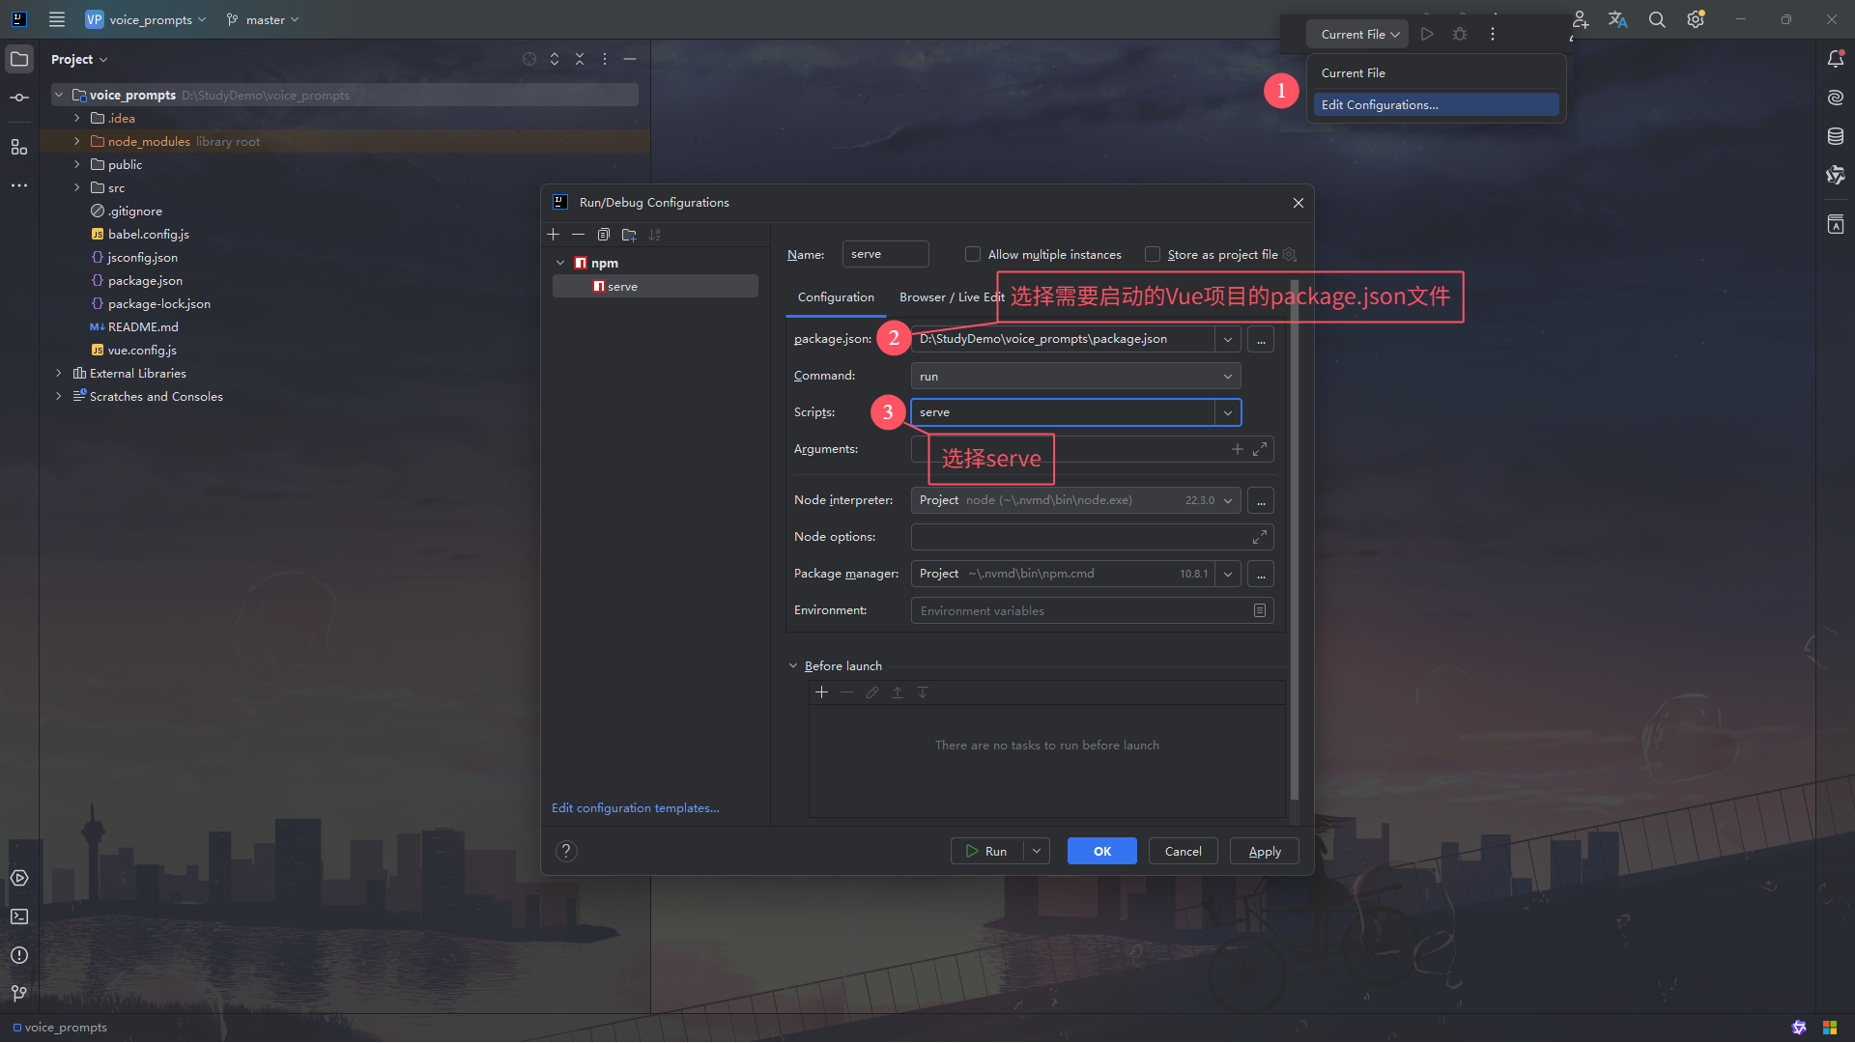Screen dimensions: 1855x1043
Task: Collapse the Before launch section
Action: click(793, 666)
